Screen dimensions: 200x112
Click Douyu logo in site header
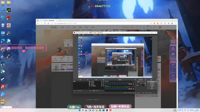coord(53,27)
